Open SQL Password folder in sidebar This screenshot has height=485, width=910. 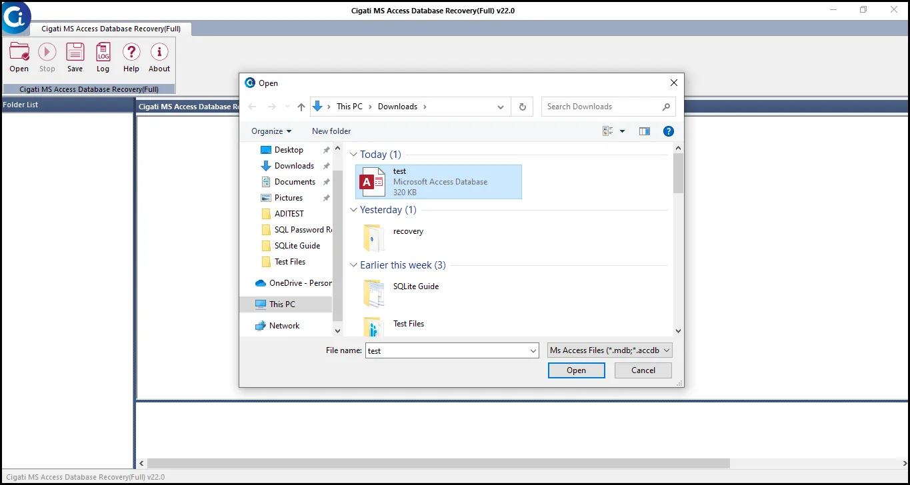(x=297, y=230)
